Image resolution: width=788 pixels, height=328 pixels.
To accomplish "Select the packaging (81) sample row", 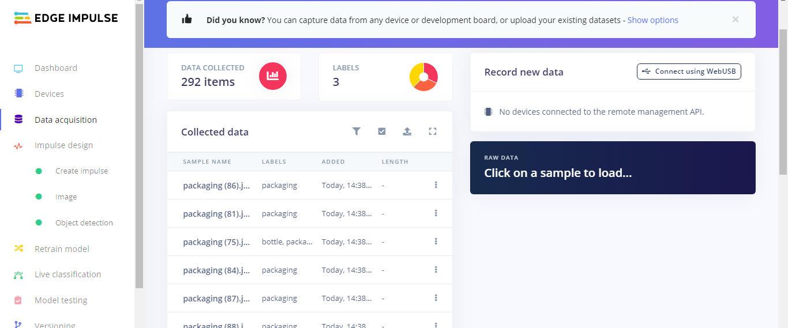I will [x=216, y=214].
